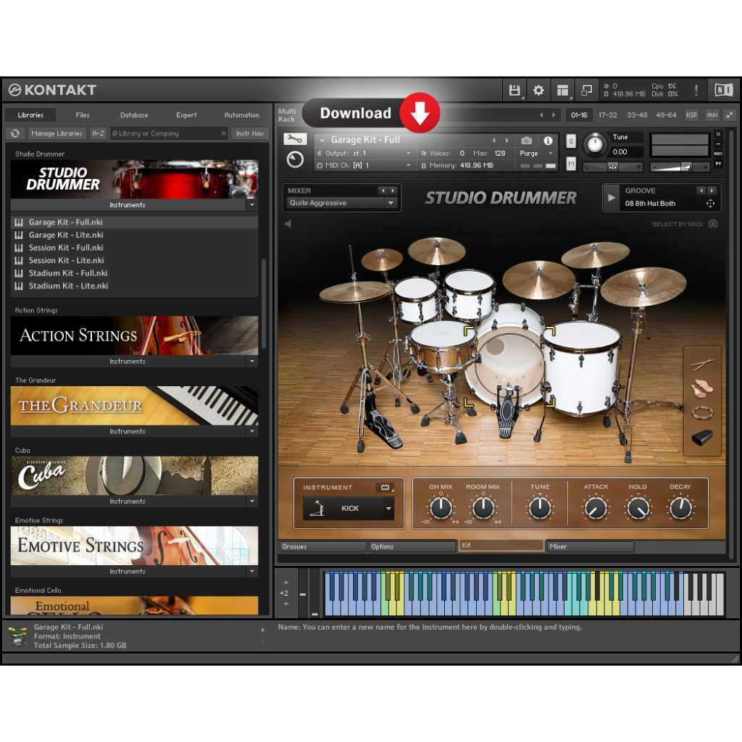Toggle the instrument Solo S button
The height and width of the screenshot is (742, 742).
[x=571, y=141]
